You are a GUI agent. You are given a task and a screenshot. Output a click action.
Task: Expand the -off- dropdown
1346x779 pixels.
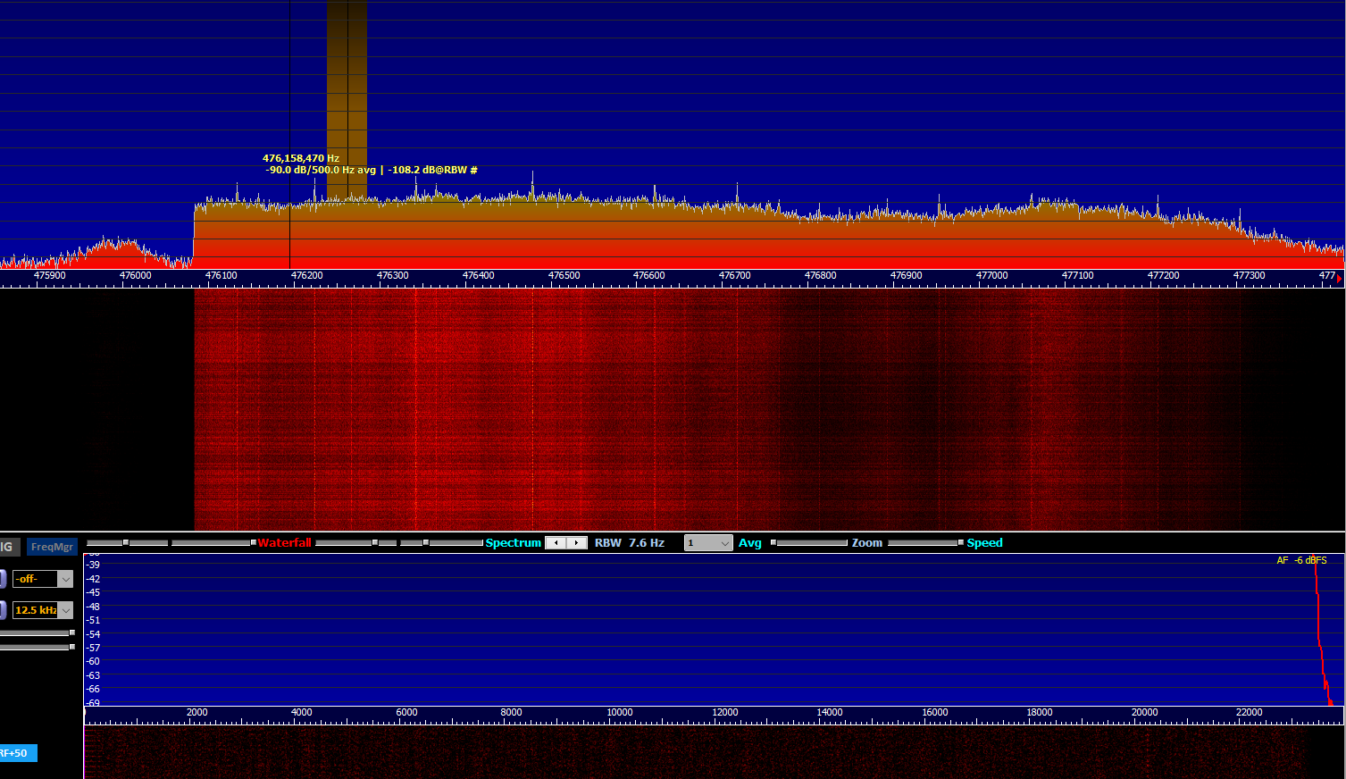pos(42,579)
